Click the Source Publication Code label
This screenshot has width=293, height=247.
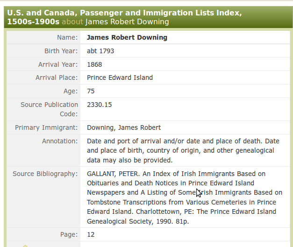[x=49, y=109]
